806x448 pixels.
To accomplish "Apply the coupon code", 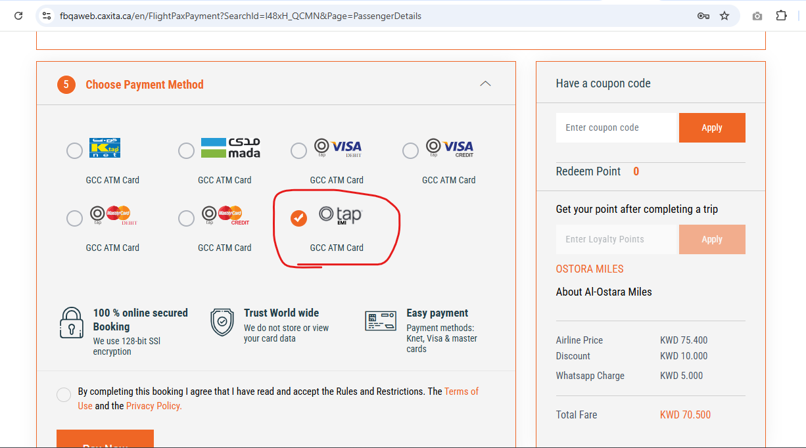I will 711,127.
